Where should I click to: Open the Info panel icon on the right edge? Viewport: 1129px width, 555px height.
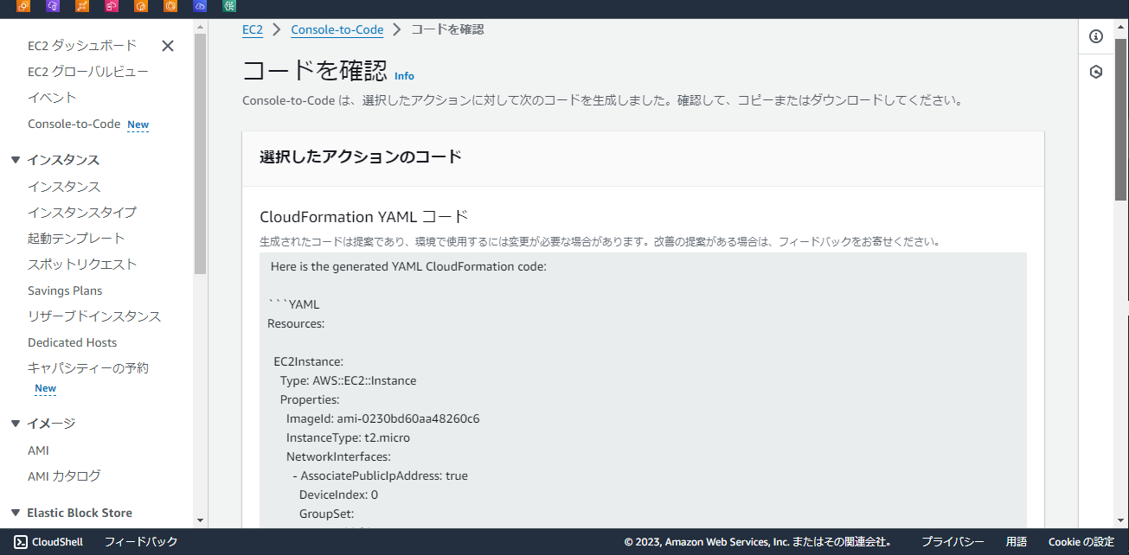click(x=1095, y=35)
